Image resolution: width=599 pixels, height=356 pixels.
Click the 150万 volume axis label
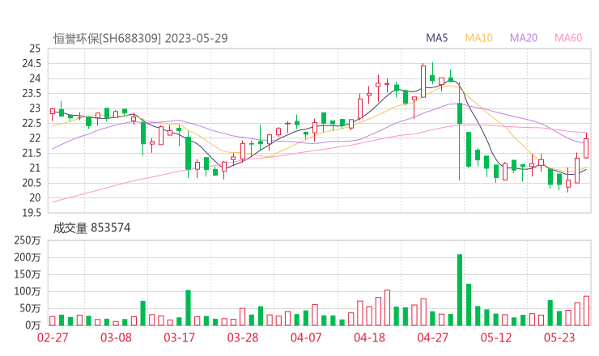click(x=28, y=274)
